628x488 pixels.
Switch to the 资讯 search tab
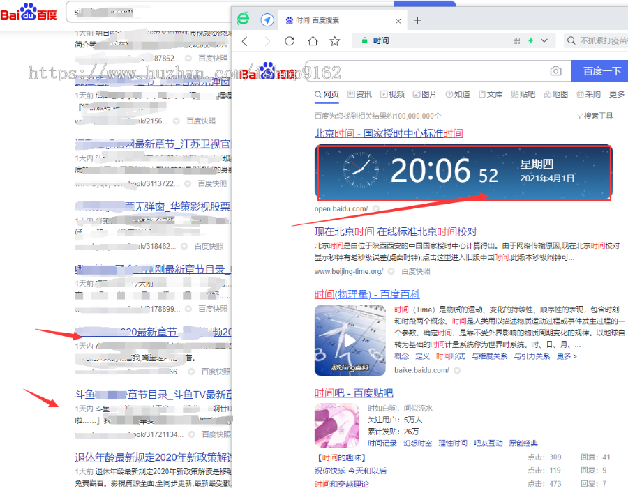[x=359, y=94]
